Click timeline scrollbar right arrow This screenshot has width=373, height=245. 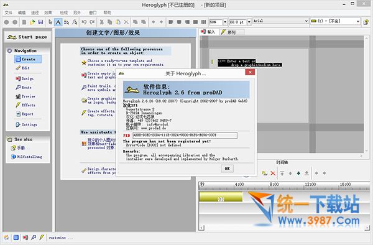pos(367,228)
